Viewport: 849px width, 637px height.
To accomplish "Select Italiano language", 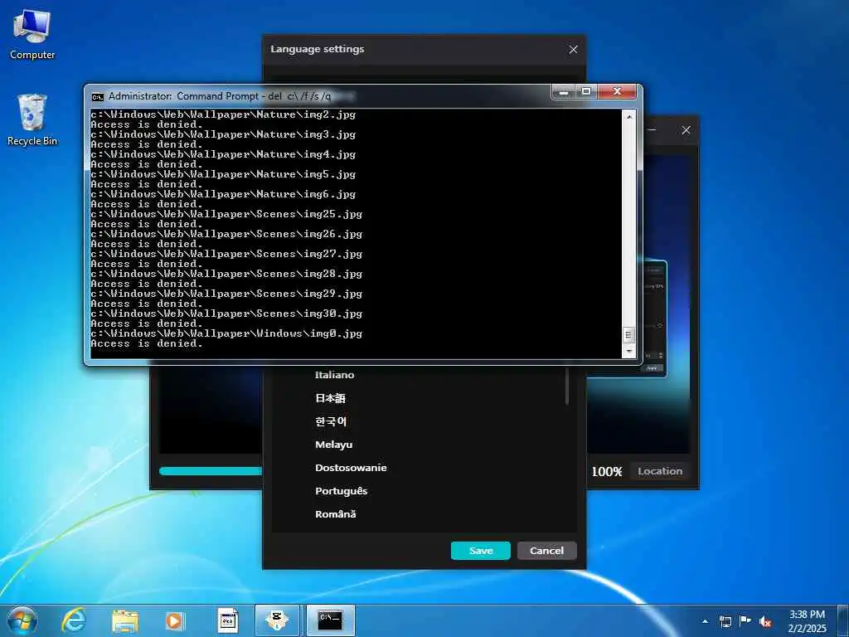I will pos(334,375).
